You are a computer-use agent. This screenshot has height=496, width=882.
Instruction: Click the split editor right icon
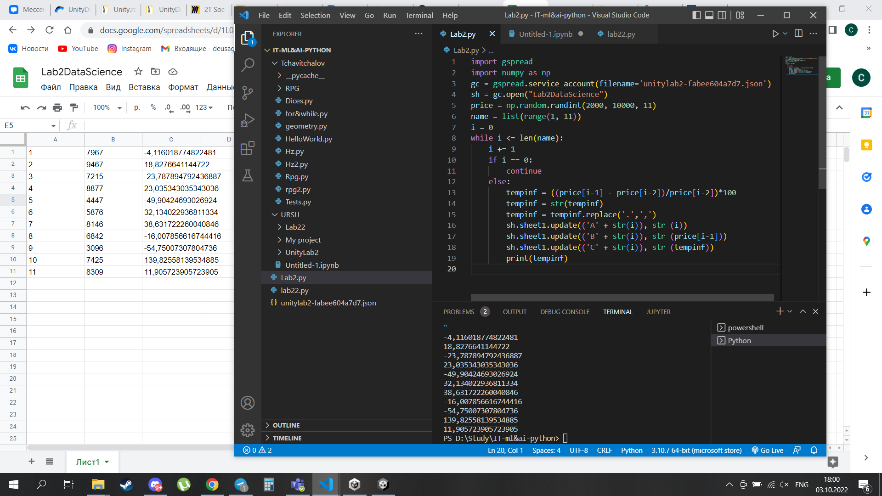[x=798, y=34]
